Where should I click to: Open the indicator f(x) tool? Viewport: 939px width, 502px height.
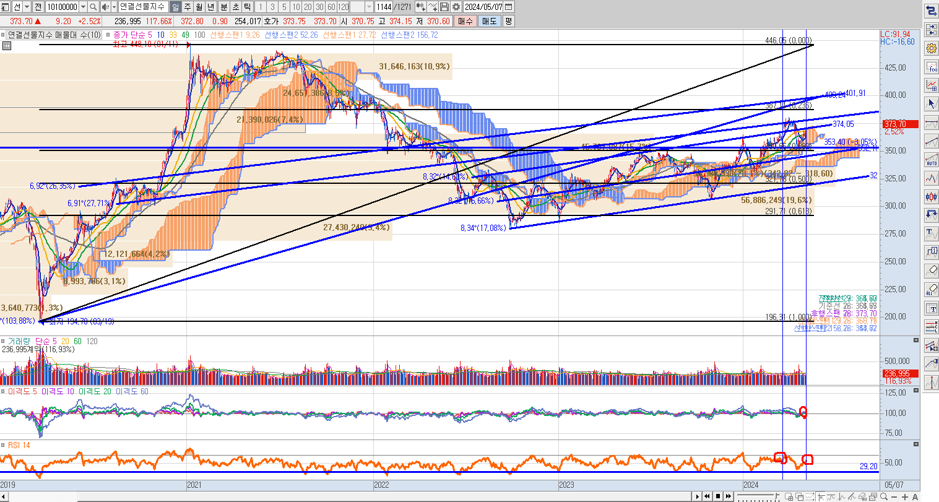point(931,67)
